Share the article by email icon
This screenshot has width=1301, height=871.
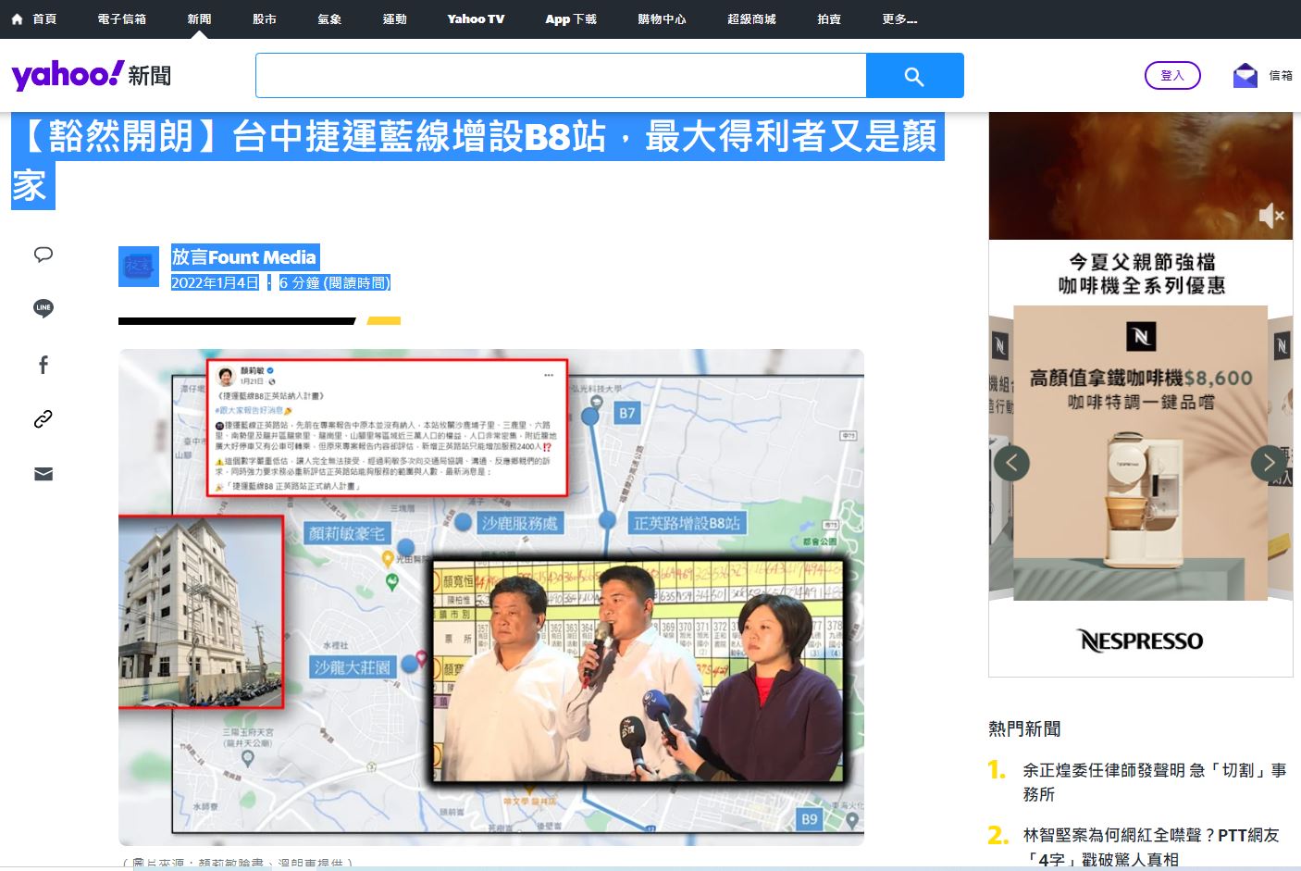(43, 474)
